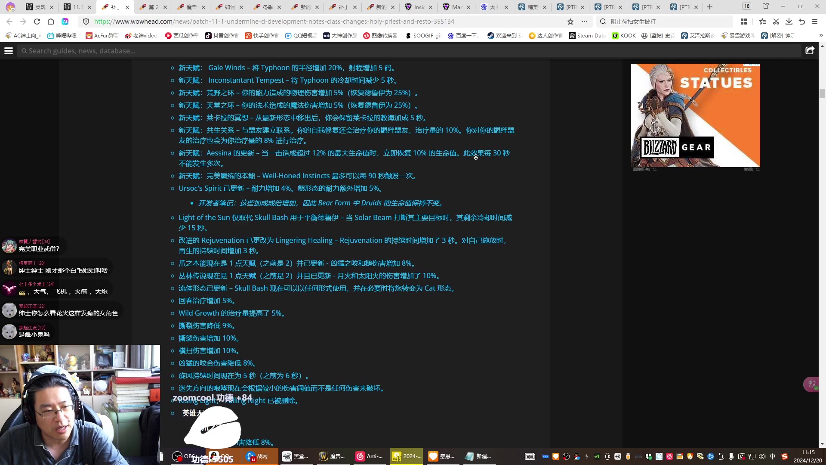This screenshot has width=826, height=465.
Task: Click the browser search box with Chinese text
Action: point(665,22)
